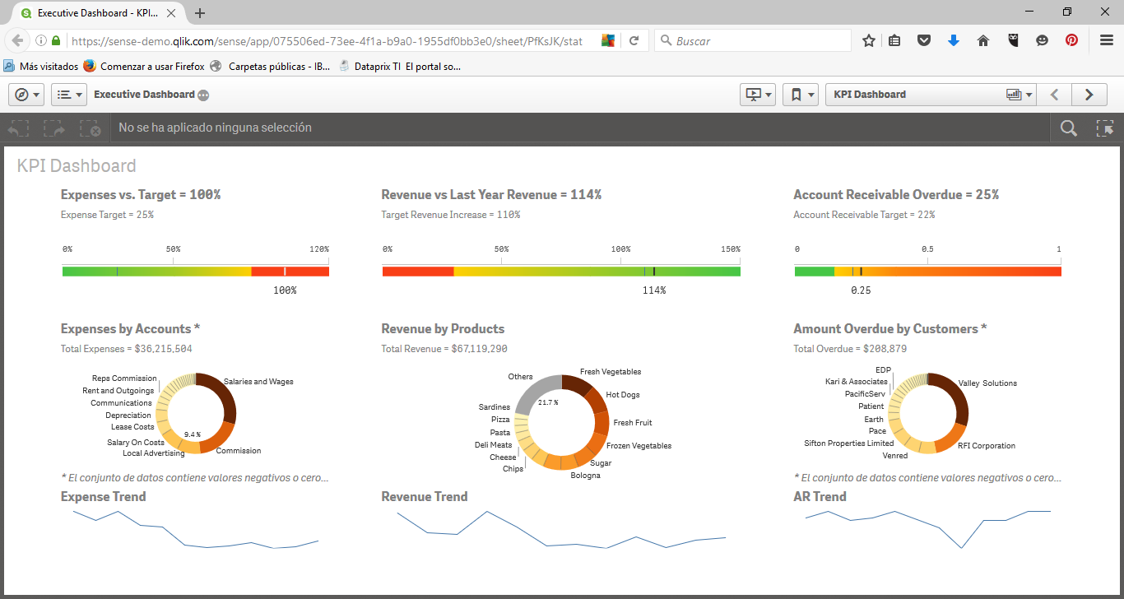Switch to the Executive Dashboard browser tab
The height and width of the screenshot is (599, 1124).
(95, 12)
